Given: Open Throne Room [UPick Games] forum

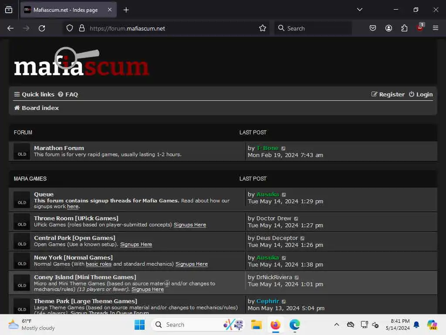Looking at the screenshot, I should pyautogui.click(x=76, y=218).
